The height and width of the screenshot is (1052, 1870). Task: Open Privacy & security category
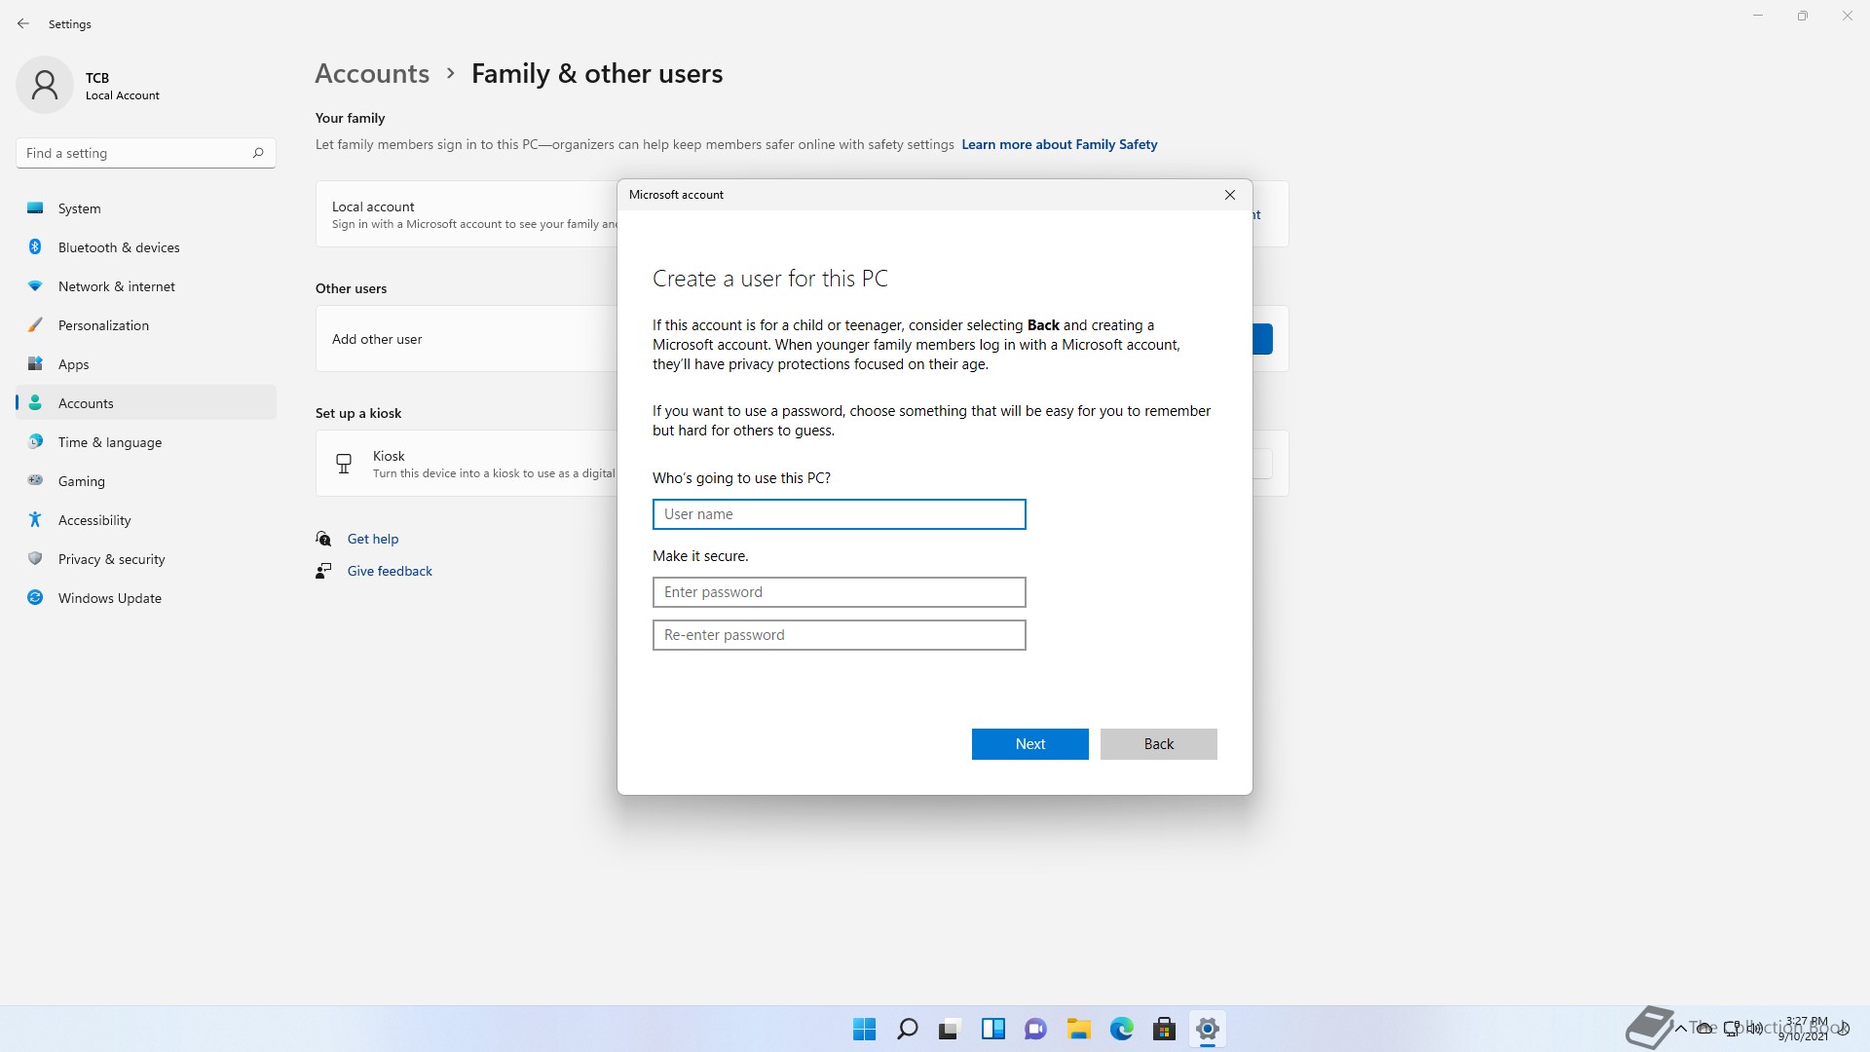(146, 559)
